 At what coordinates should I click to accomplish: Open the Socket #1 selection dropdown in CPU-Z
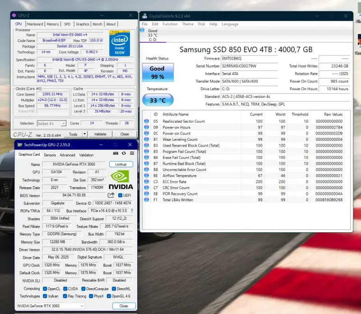click(51, 124)
